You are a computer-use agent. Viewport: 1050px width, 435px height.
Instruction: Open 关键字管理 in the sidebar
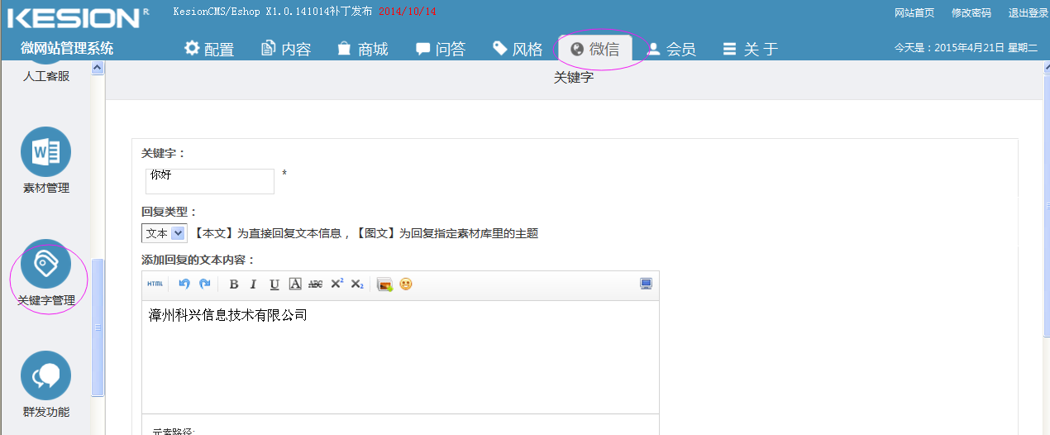coord(46,273)
